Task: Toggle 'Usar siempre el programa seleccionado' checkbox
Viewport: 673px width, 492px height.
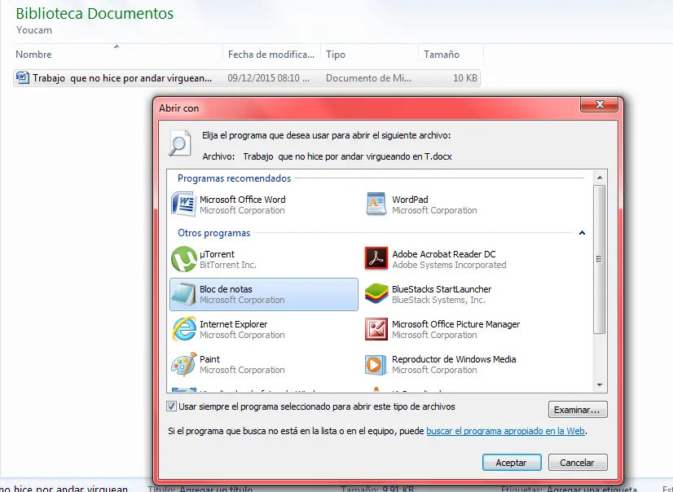Action: point(171,406)
